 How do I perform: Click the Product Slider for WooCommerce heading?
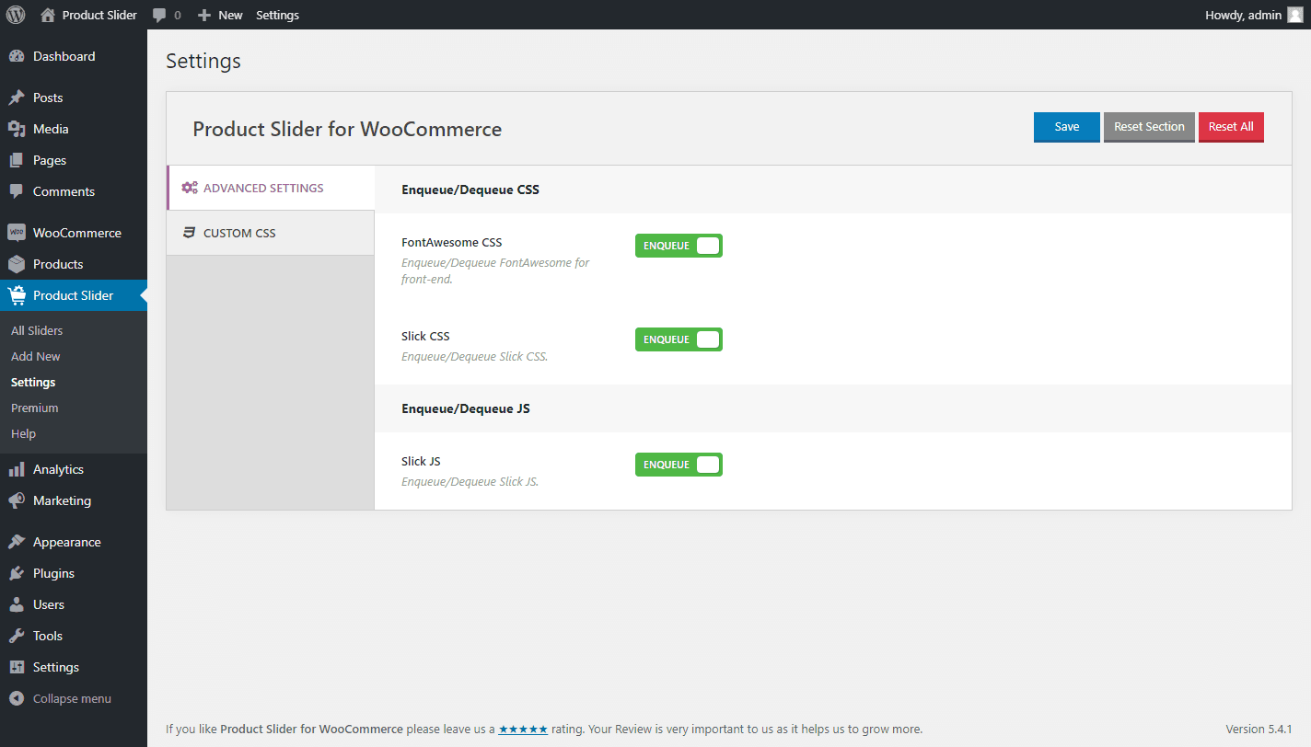click(x=347, y=129)
